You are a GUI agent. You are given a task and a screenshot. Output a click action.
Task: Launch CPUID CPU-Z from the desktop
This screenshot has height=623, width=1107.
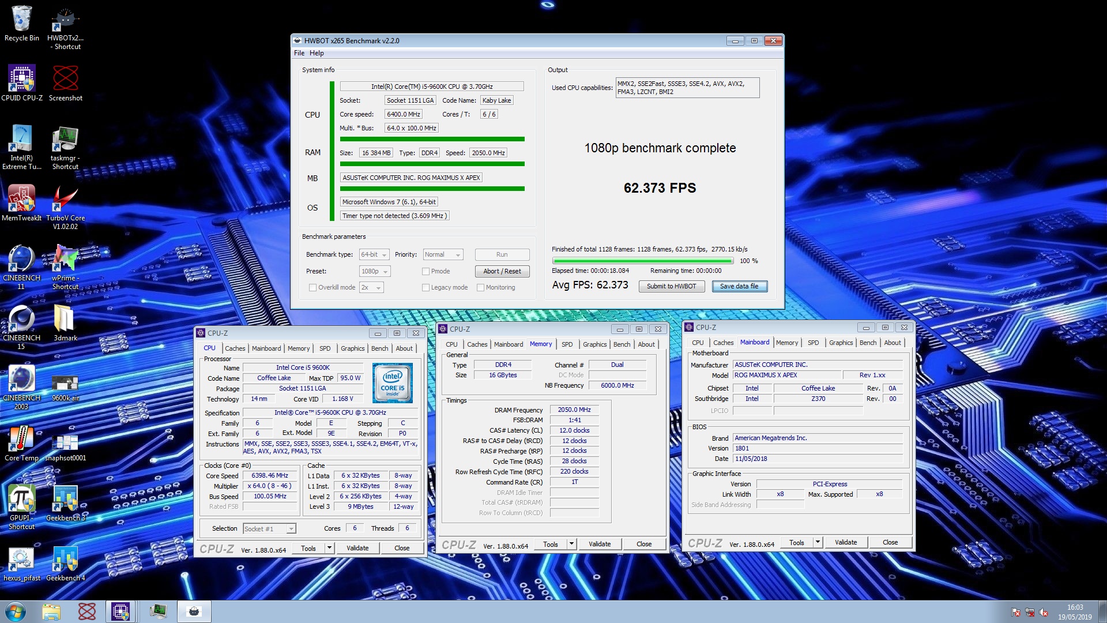pyautogui.click(x=21, y=84)
